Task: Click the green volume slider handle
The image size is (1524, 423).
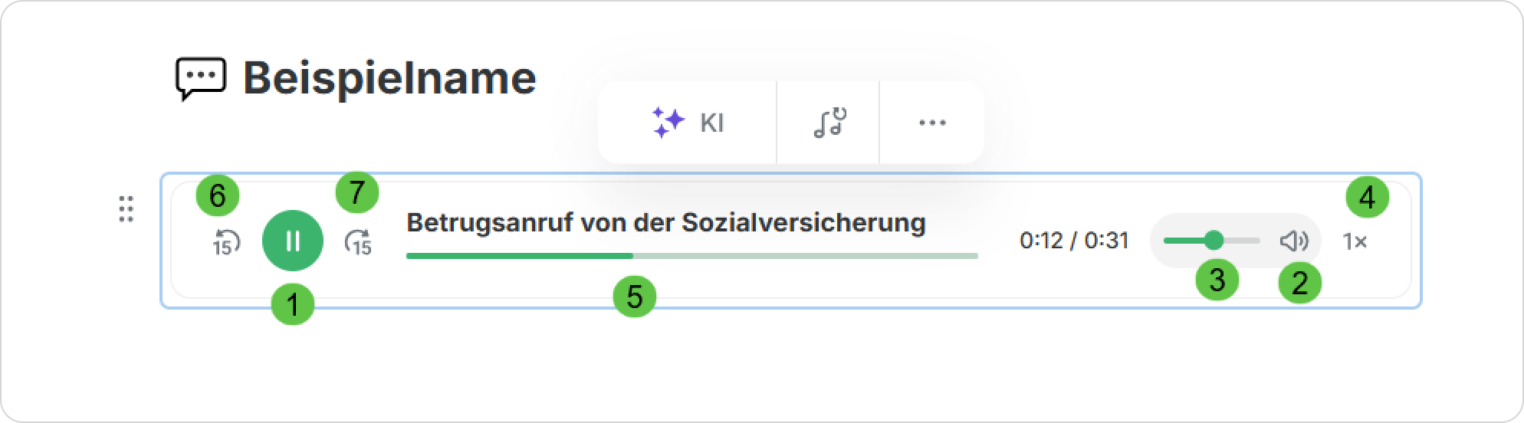Action: pyautogui.click(x=1214, y=241)
